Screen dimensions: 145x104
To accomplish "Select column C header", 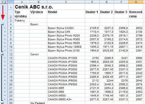I will (x=66, y=2).
